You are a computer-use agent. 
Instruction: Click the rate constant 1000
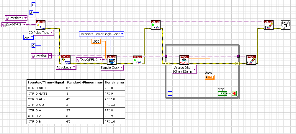[x=96, y=41]
